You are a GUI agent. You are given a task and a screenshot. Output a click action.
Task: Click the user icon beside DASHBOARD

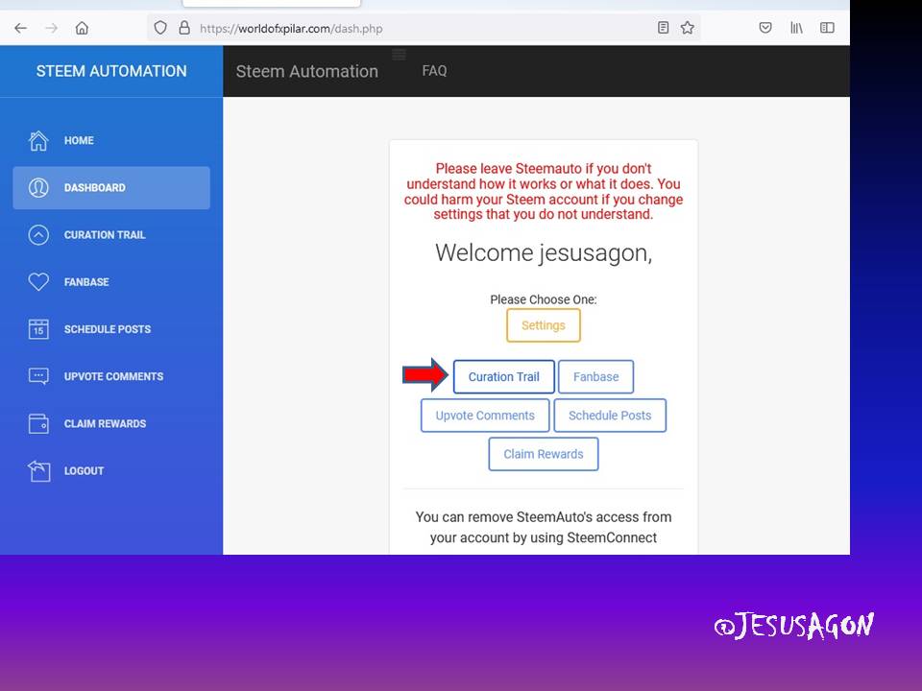(38, 187)
